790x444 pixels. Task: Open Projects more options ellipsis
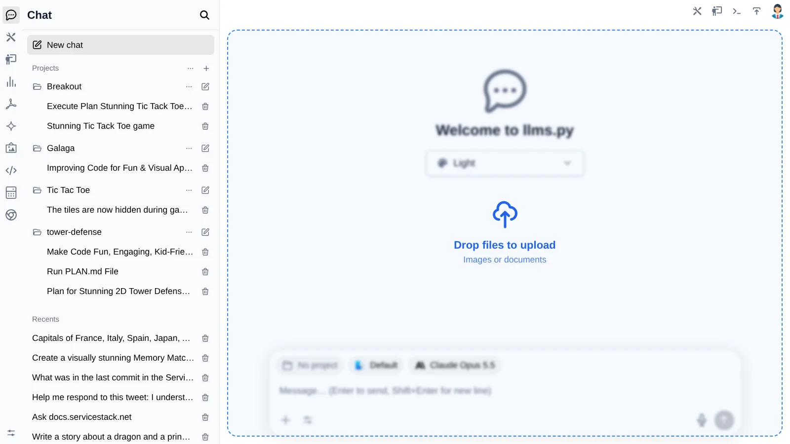pos(191,68)
